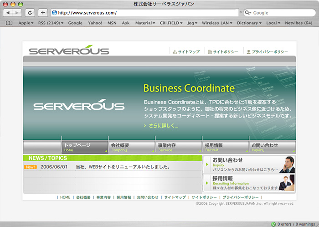The width and height of the screenshot is (319, 227).
Task: Open the bookmarks library book icon
Action: pyautogui.click(x=9, y=23)
